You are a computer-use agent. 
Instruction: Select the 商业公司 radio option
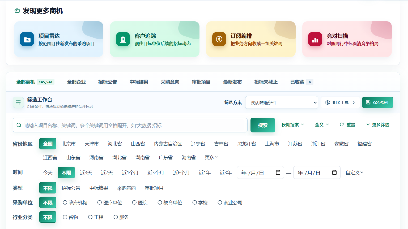click(x=220, y=202)
